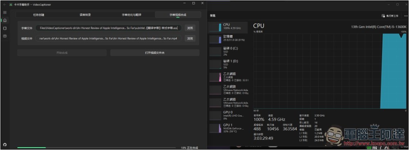Click 浏览 button next to 视频文件
409x150 pixels.
pos(190,38)
